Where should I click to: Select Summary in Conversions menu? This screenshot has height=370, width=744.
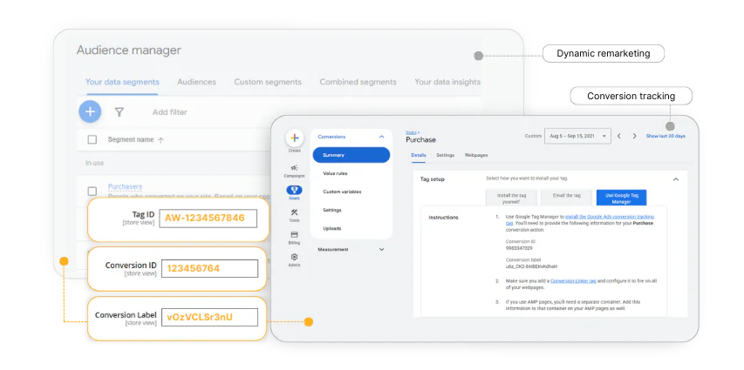(352, 155)
